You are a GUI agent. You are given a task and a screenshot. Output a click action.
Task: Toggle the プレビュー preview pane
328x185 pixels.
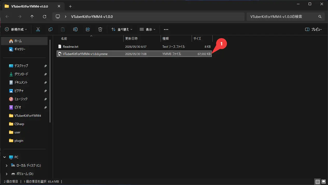(313, 29)
